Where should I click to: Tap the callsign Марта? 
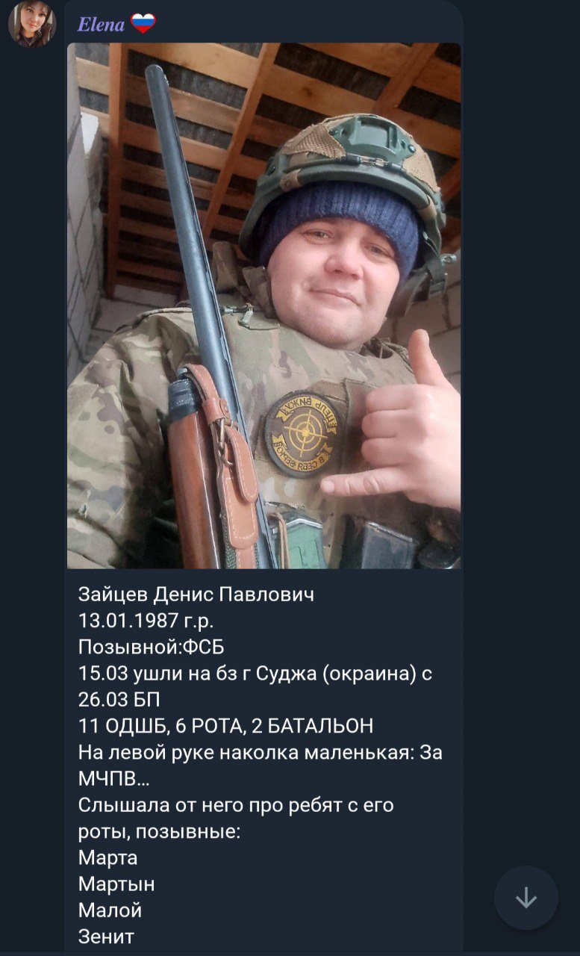[x=108, y=857]
